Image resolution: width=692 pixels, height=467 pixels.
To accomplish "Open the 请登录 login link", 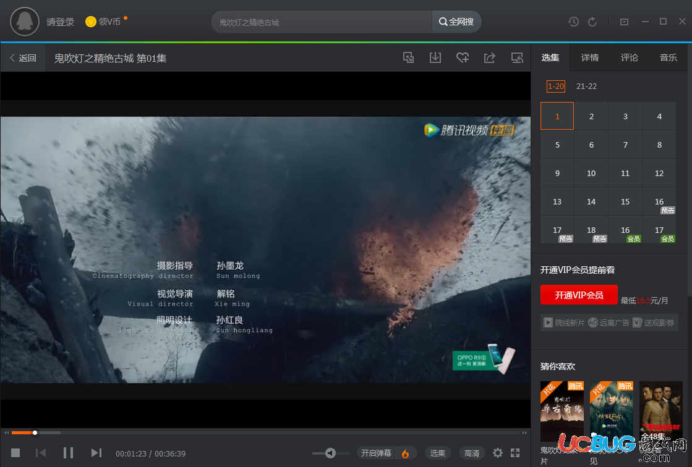I will point(60,22).
